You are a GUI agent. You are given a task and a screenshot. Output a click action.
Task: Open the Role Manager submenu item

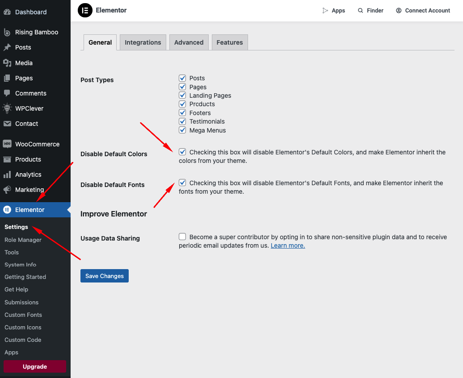[x=23, y=240]
